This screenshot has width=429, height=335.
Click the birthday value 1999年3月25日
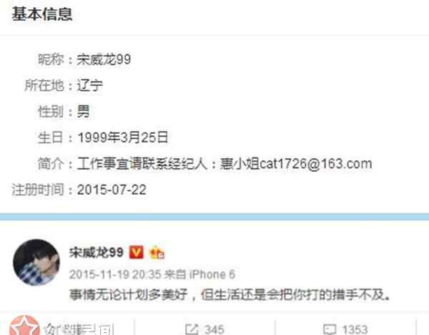coord(123,137)
